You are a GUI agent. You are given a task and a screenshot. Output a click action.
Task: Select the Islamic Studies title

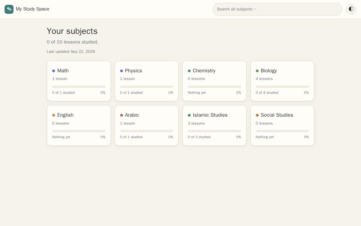click(210, 115)
